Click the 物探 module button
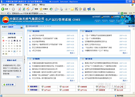 coord(112,21)
